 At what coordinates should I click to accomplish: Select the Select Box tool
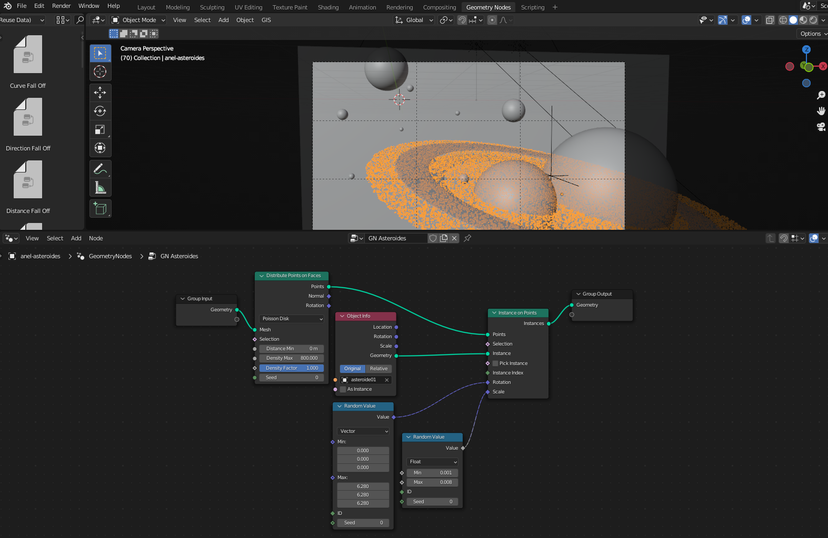click(100, 53)
